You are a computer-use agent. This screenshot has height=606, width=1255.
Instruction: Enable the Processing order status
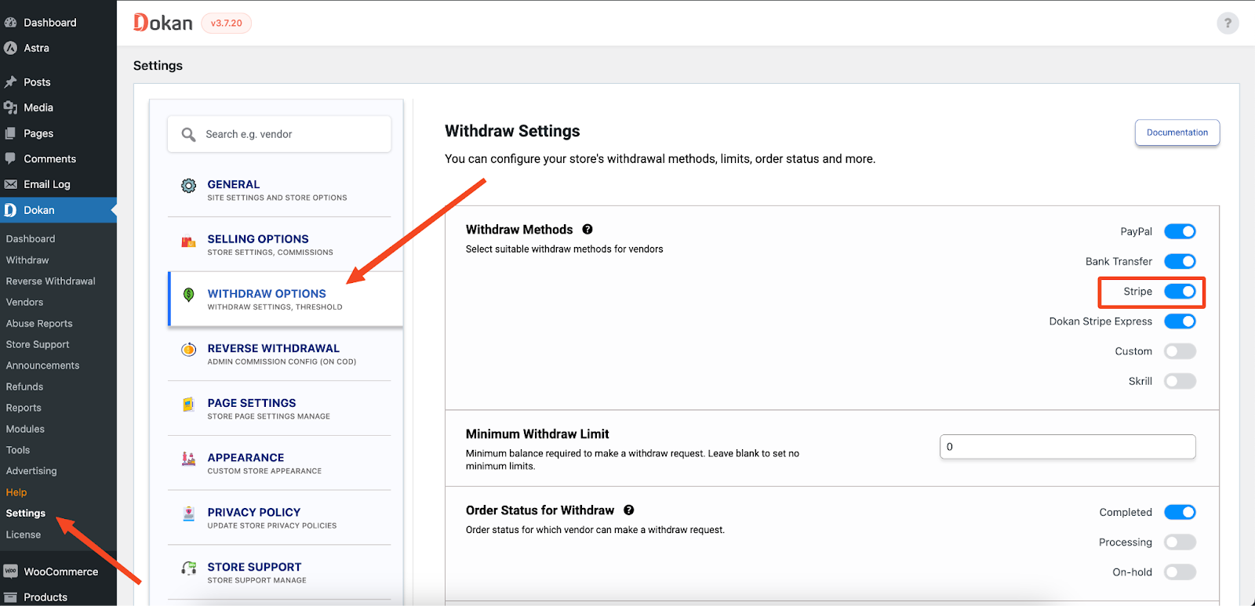coord(1180,542)
